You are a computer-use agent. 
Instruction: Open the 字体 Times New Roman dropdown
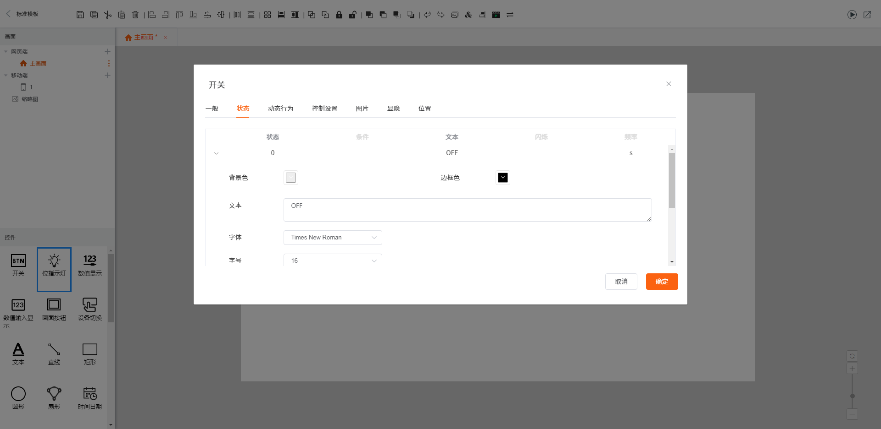pyautogui.click(x=333, y=237)
